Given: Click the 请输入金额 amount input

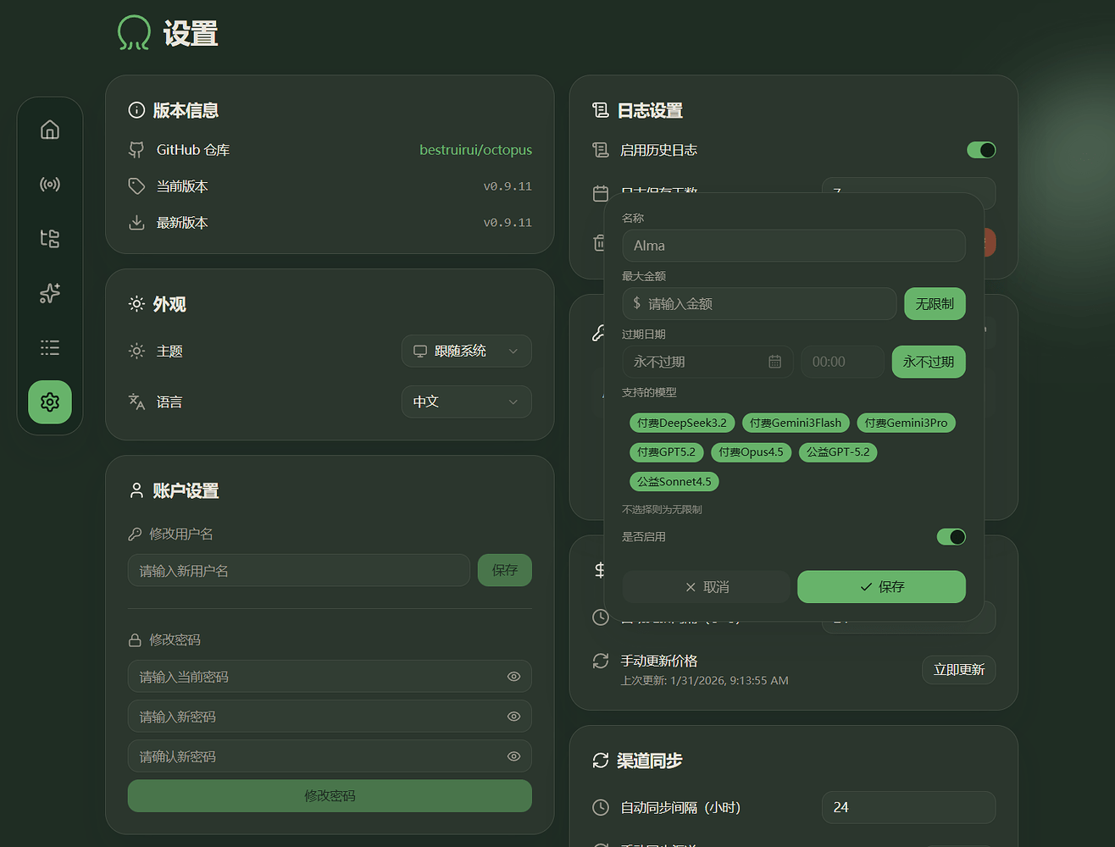Looking at the screenshot, I should pos(759,304).
